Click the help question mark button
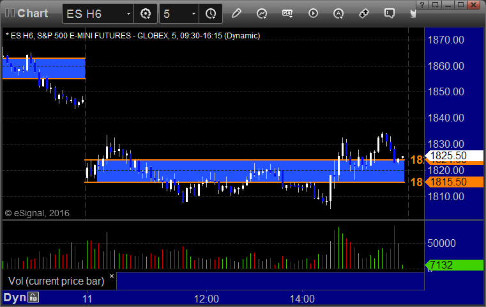 tap(423, 4)
